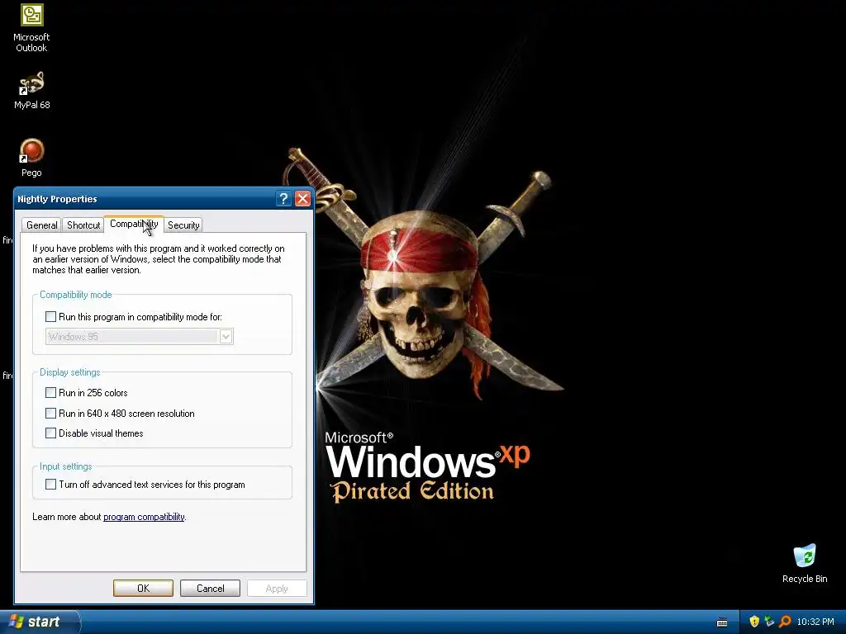Click the magnifier tray icon

coord(785,622)
